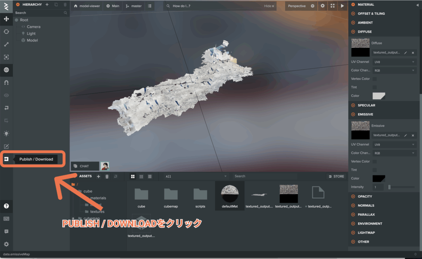Select Camera entity in Hierarchy
Screen dimensions: 422x259
(33, 27)
